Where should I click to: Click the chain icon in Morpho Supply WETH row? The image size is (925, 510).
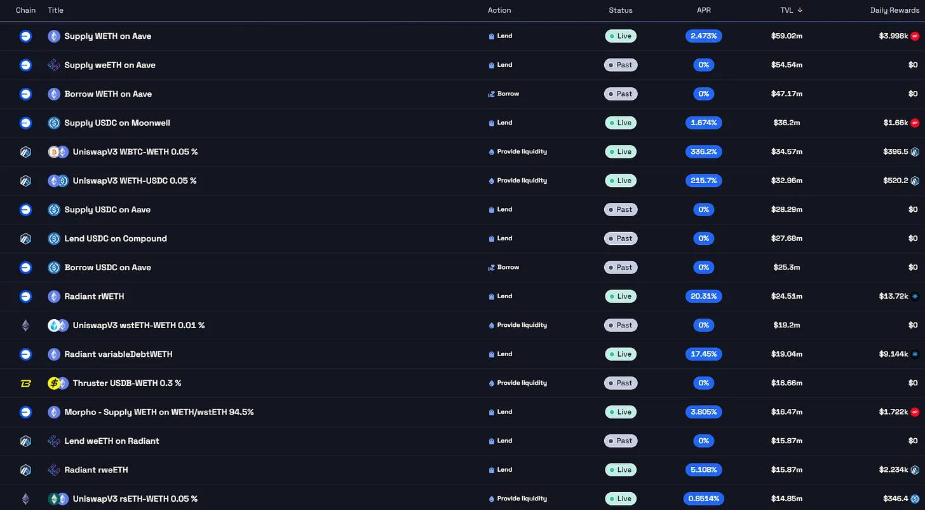25,412
